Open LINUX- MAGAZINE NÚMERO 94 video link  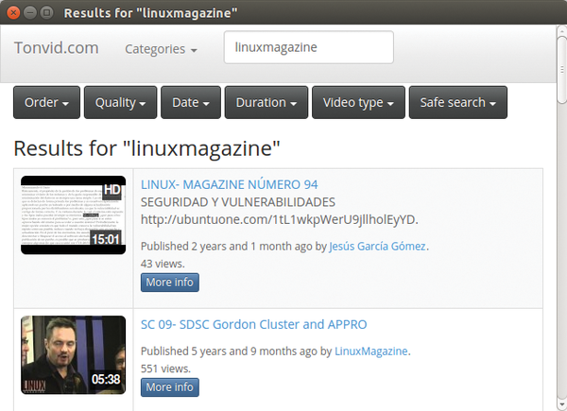pos(230,185)
